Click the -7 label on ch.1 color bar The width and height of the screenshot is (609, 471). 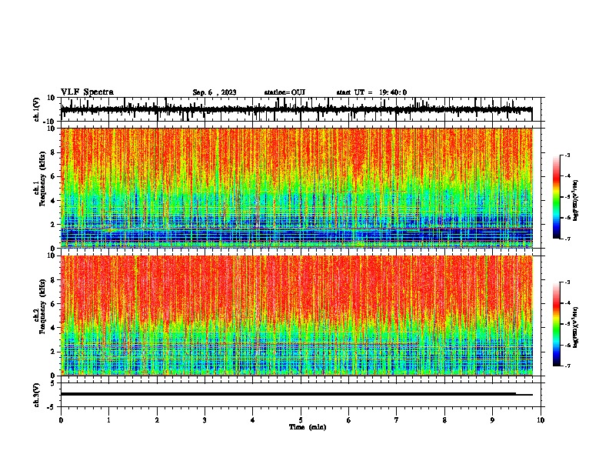pyautogui.click(x=567, y=239)
